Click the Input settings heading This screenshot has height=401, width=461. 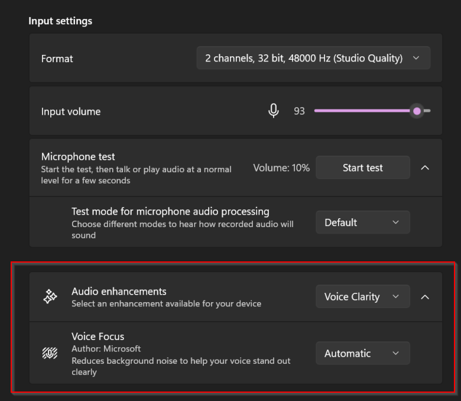60,21
